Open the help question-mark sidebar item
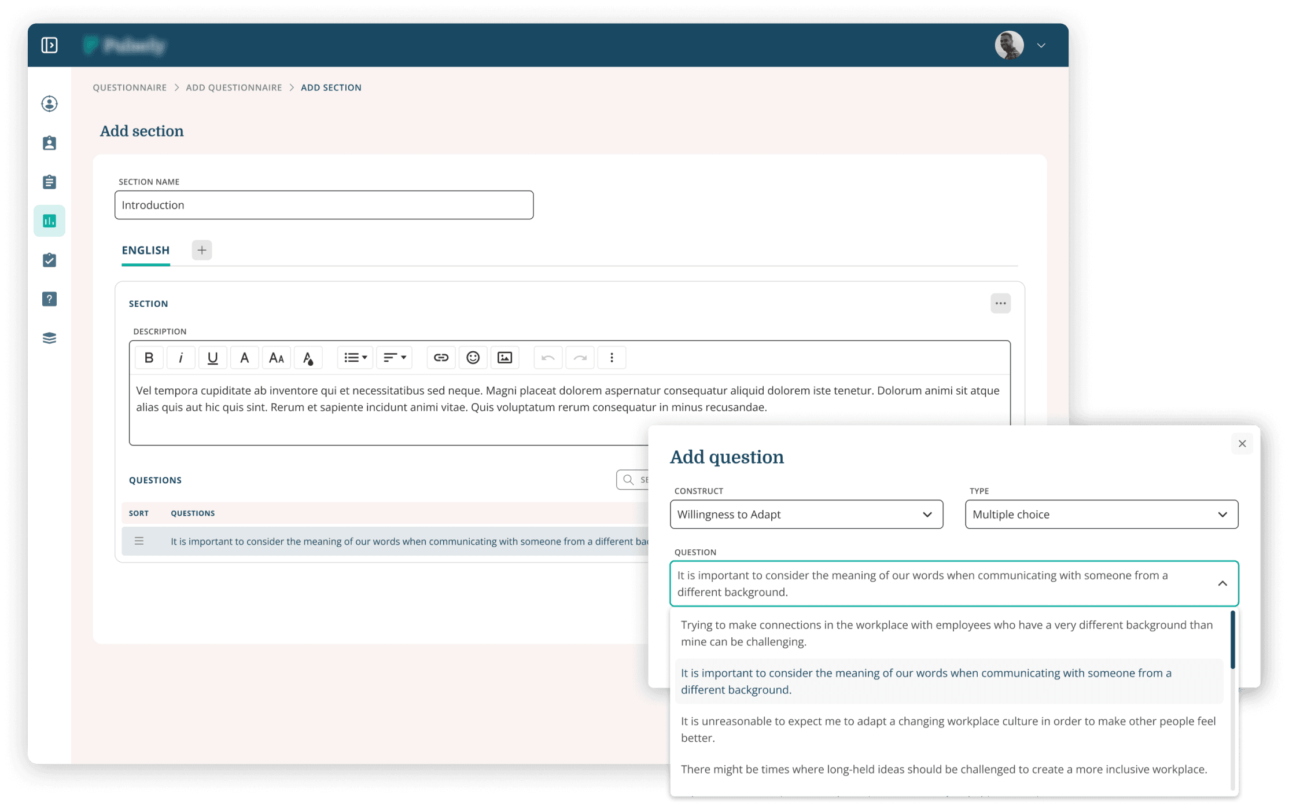1289x805 pixels. 50,299
